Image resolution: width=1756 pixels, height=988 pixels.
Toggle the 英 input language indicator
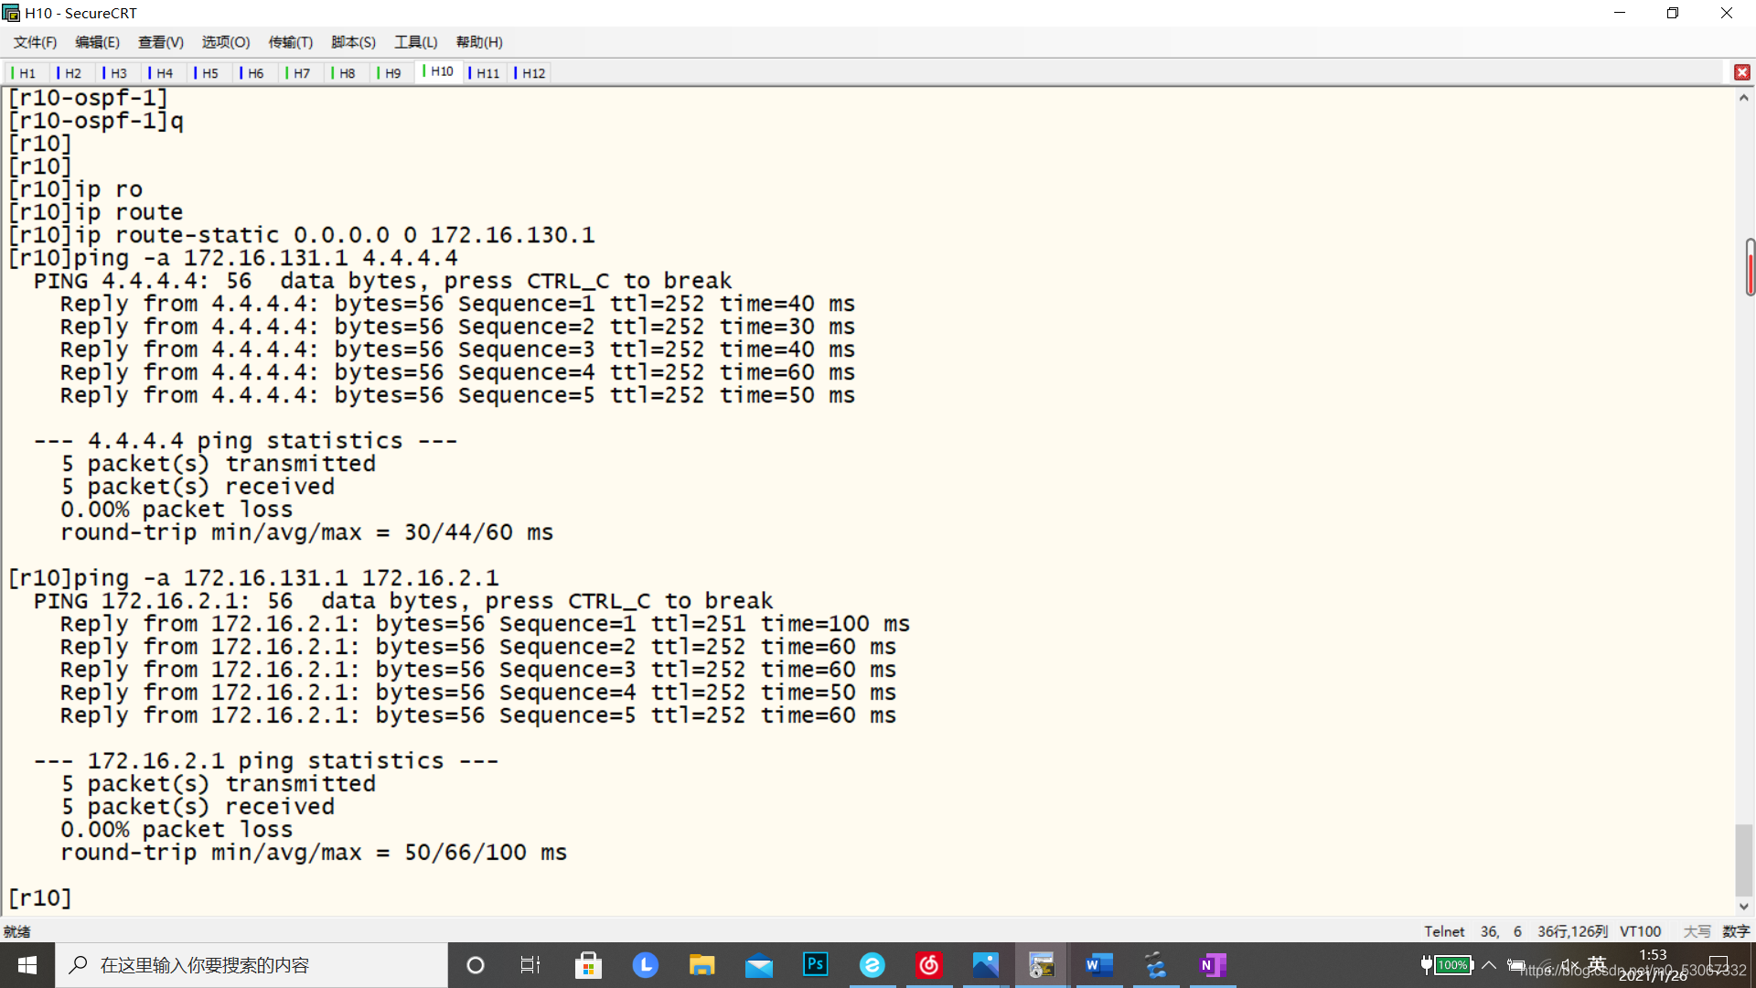1597,963
